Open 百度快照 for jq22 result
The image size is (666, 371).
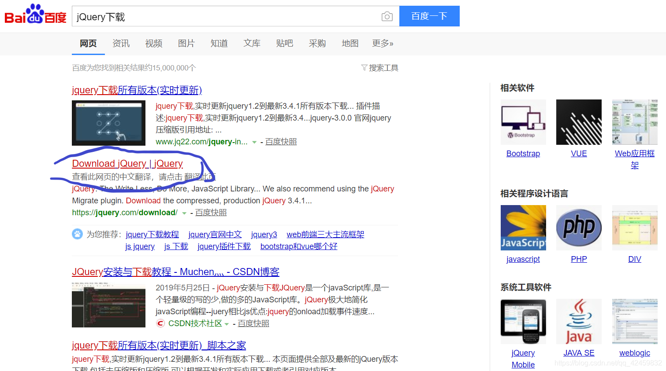281,142
